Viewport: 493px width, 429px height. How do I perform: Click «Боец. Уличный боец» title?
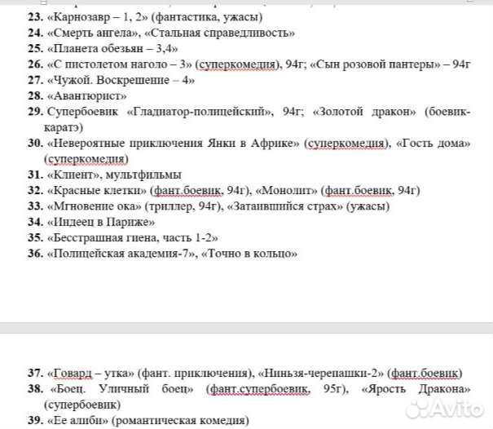pyautogui.click(x=122, y=389)
